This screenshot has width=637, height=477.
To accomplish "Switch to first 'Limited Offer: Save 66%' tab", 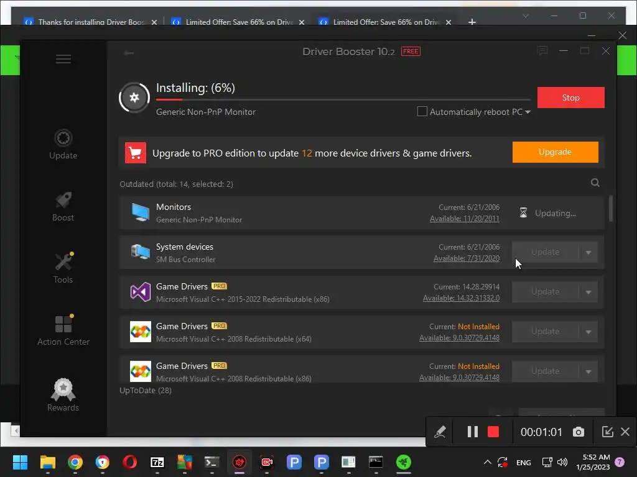I will point(239,22).
